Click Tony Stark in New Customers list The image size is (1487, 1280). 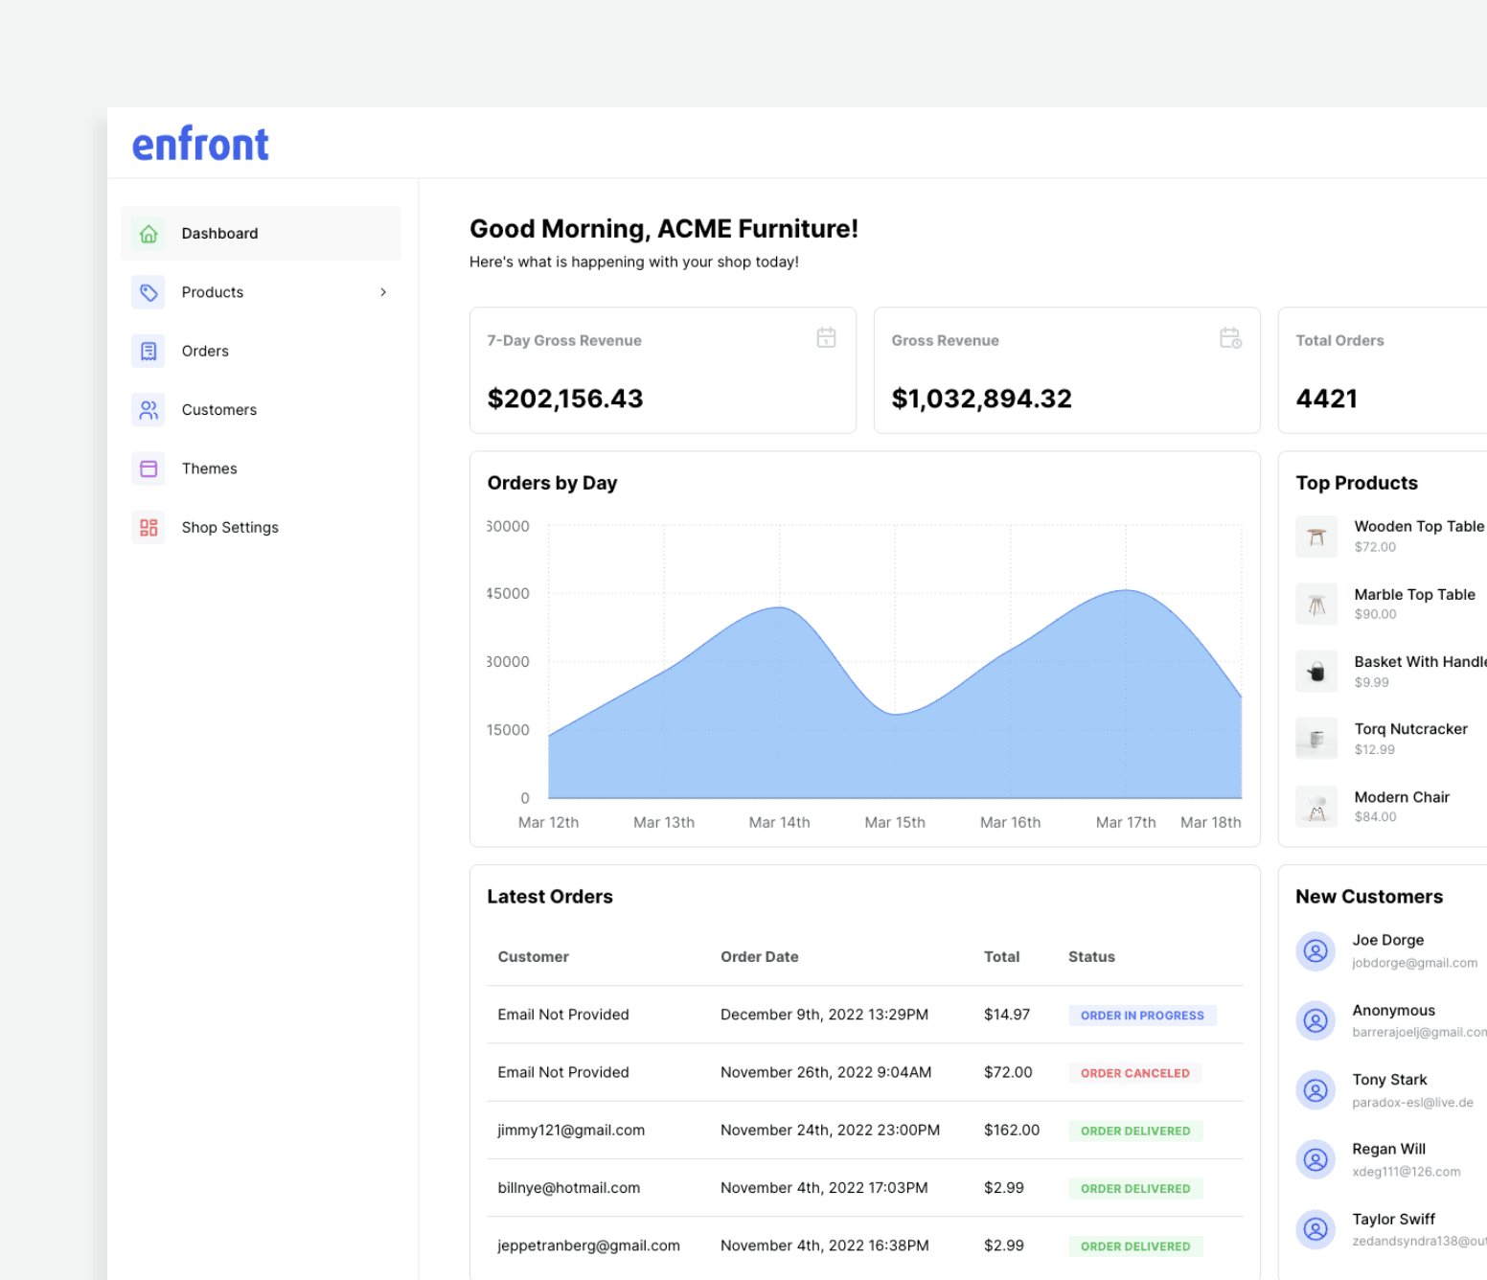coord(1389,1089)
